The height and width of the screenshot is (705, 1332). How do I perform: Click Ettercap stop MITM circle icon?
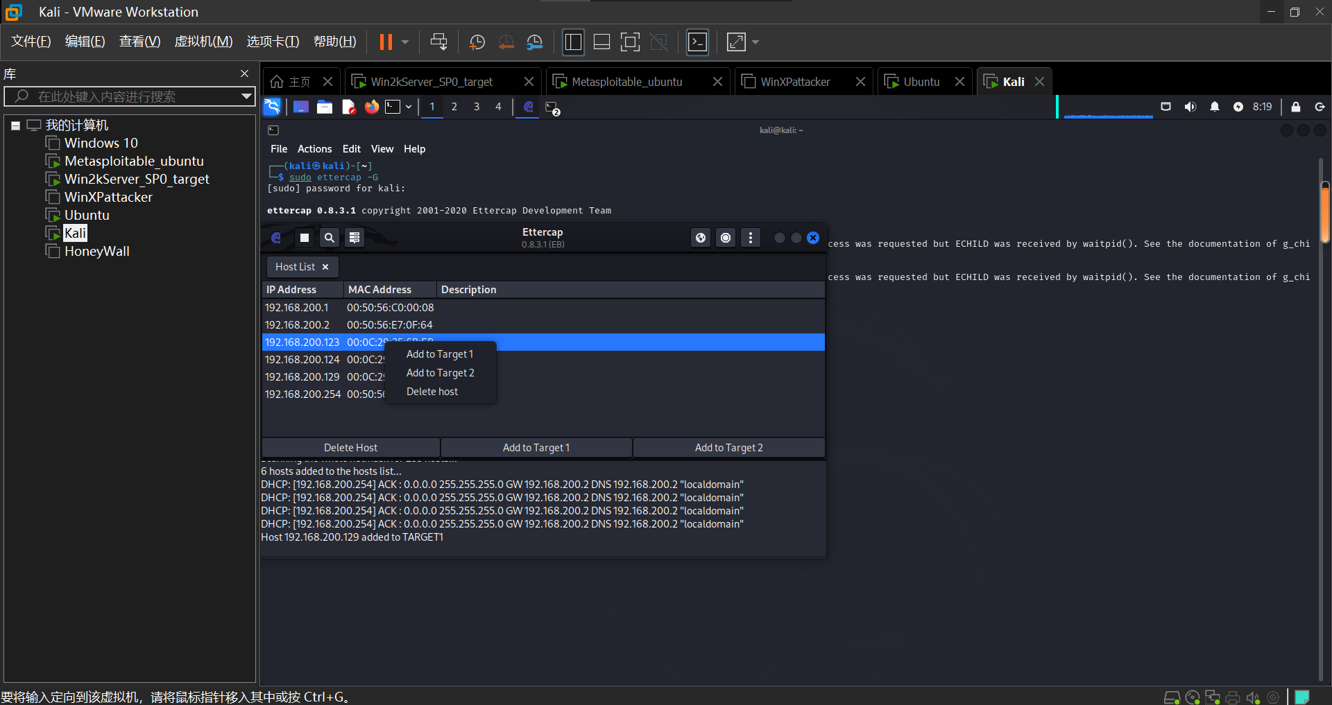pyautogui.click(x=726, y=238)
